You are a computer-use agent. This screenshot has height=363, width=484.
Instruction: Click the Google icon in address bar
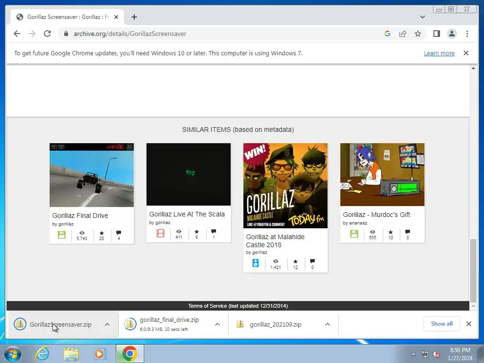pos(388,34)
